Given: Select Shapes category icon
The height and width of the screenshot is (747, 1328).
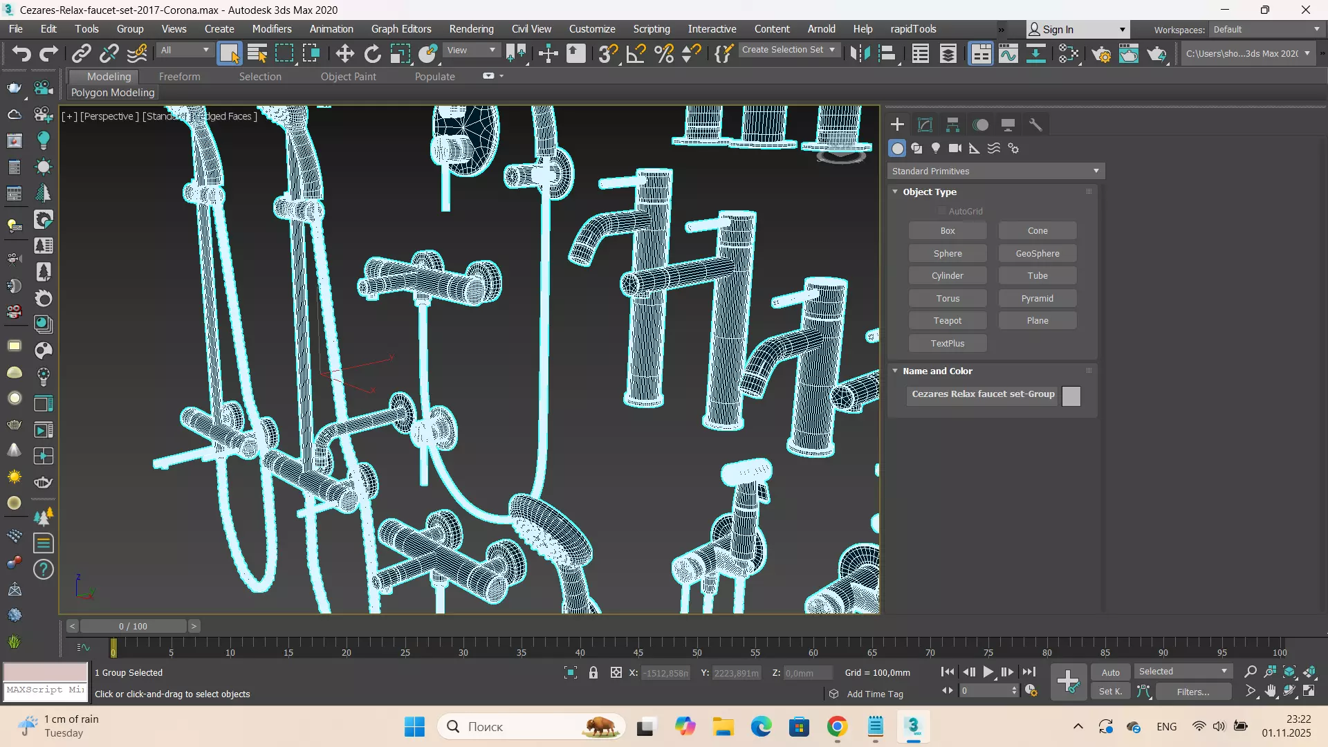Looking at the screenshot, I should (x=916, y=148).
